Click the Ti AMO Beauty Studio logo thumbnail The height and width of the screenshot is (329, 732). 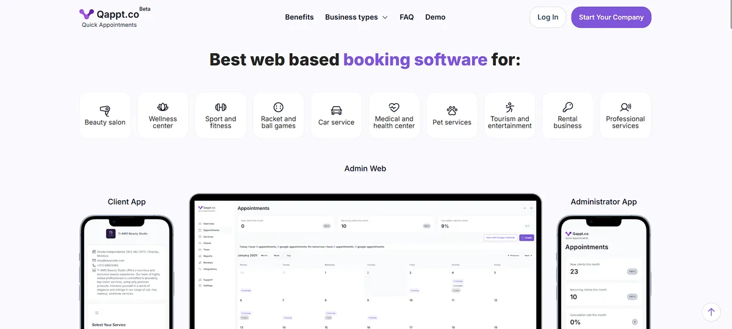click(110, 233)
